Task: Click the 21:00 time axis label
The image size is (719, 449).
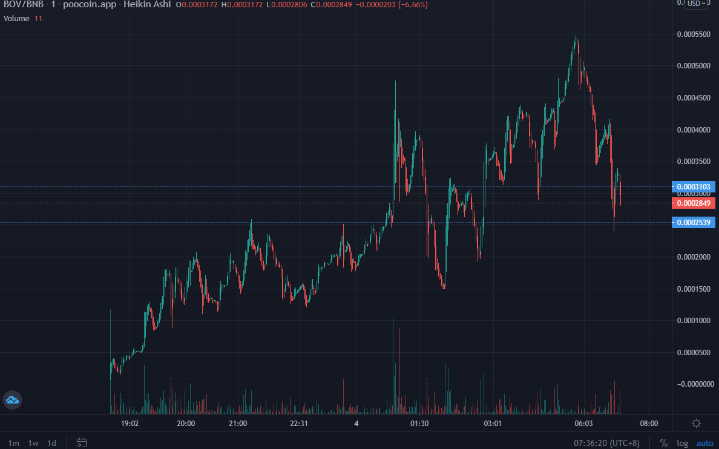Action: click(237, 424)
